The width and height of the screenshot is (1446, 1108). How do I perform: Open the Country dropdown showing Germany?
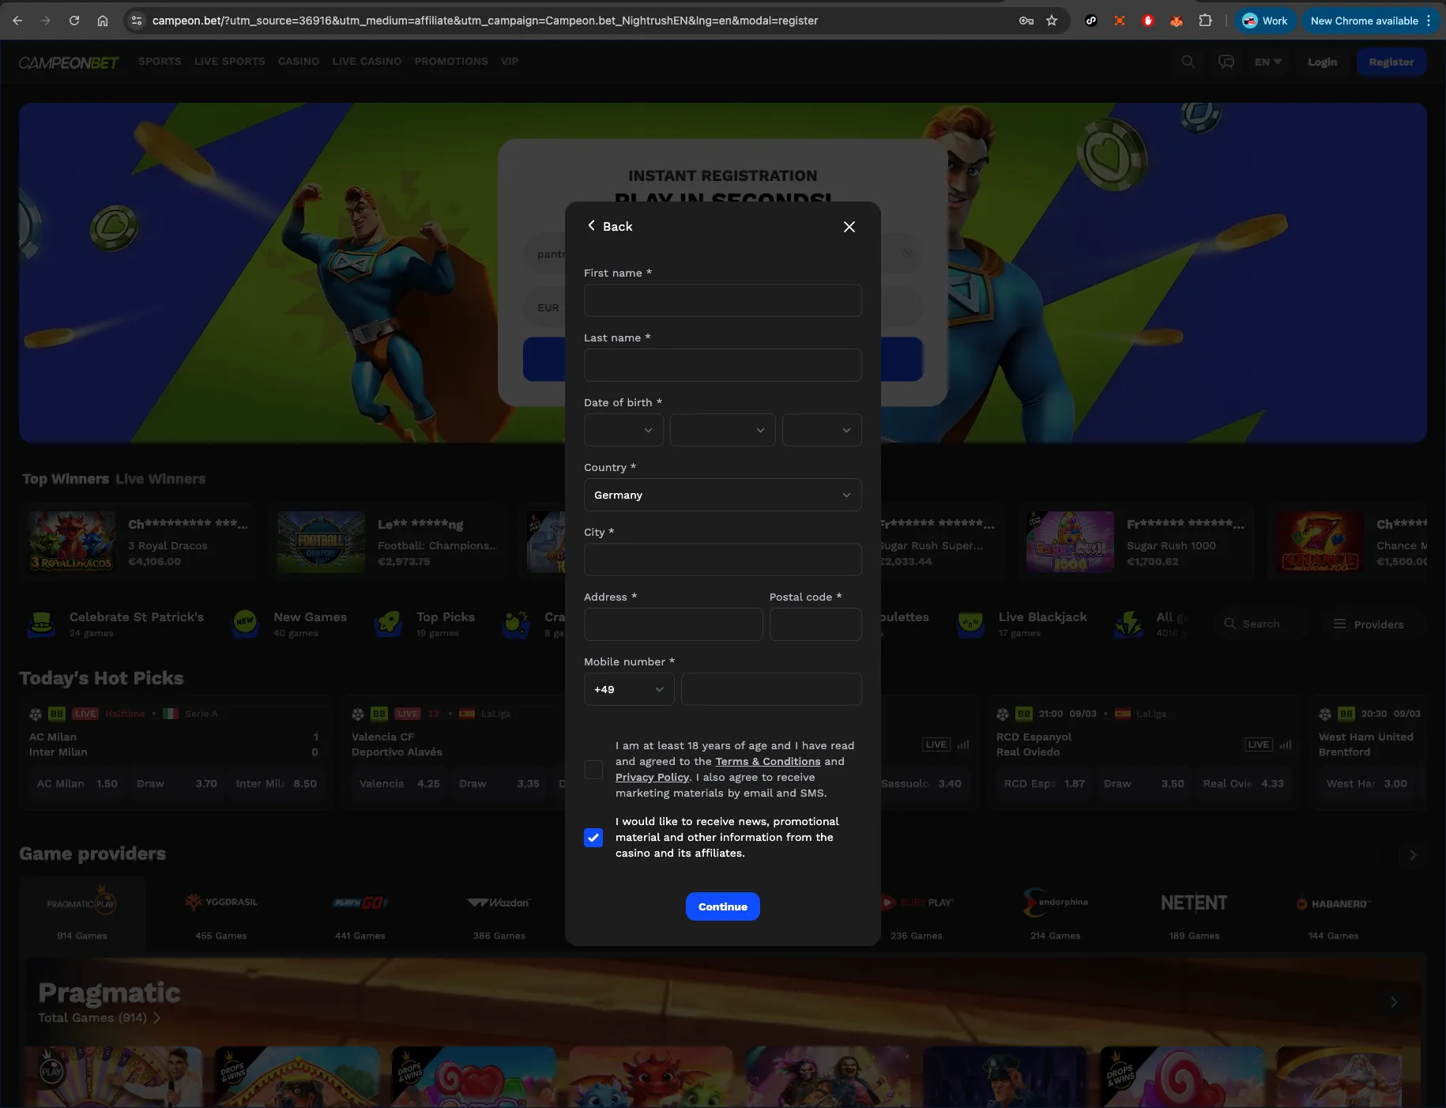tap(723, 495)
